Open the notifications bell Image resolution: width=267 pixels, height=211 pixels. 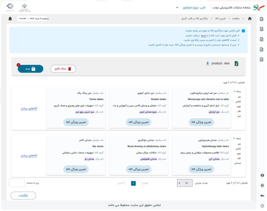[x=10, y=19]
